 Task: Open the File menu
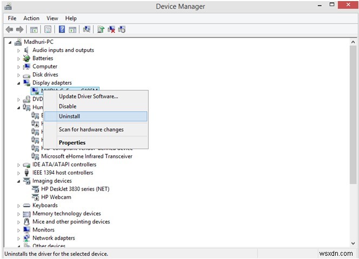12,18
